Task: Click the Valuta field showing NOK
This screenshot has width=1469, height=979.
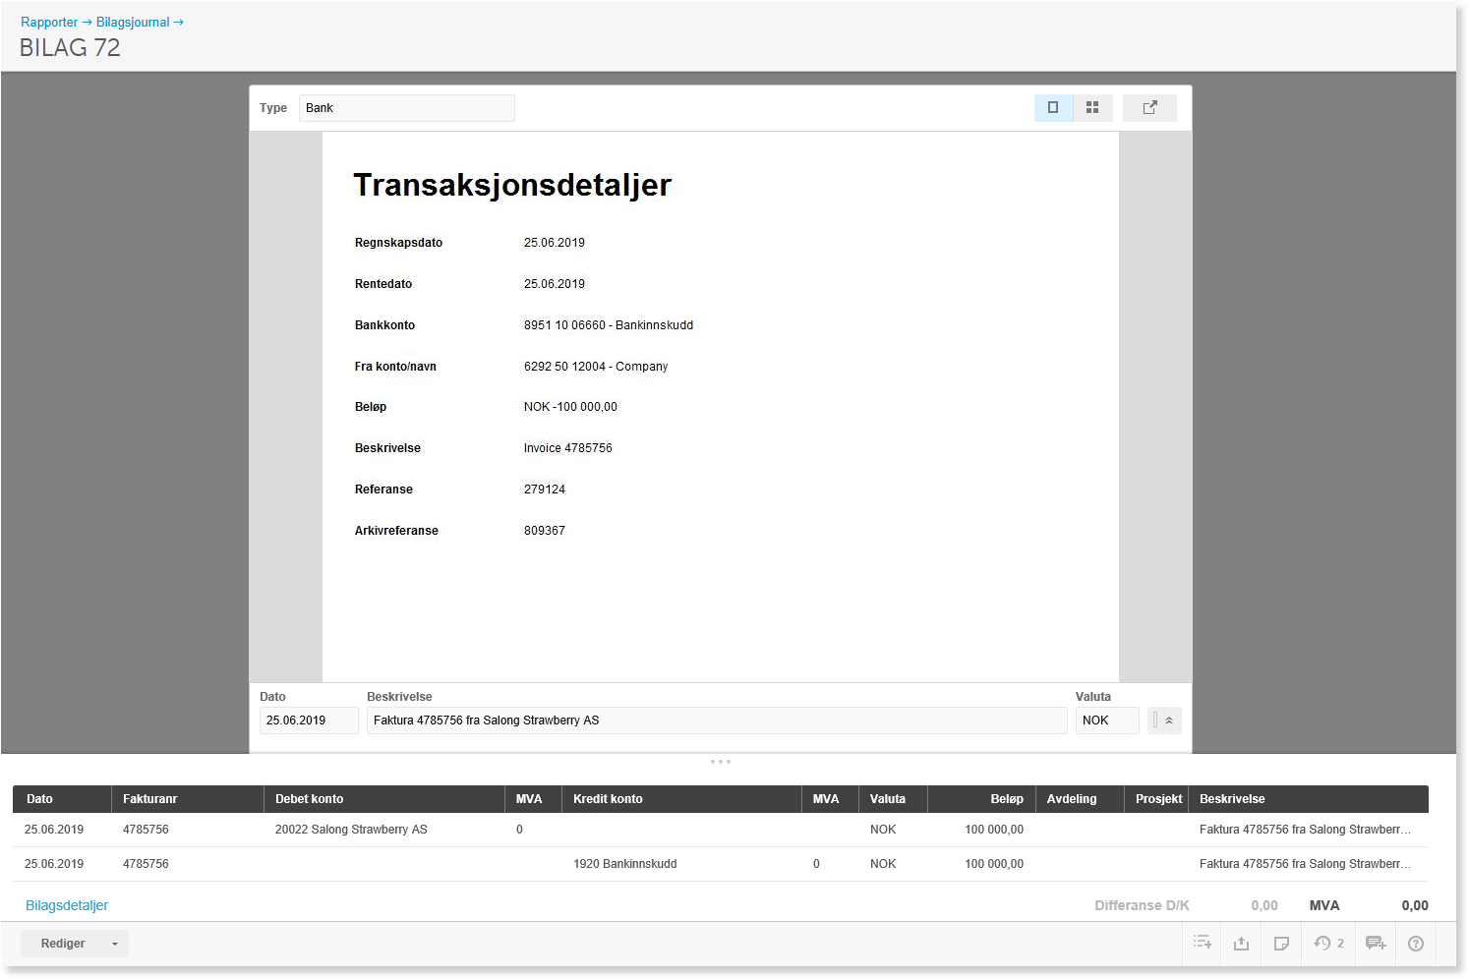Action: pos(1107,720)
